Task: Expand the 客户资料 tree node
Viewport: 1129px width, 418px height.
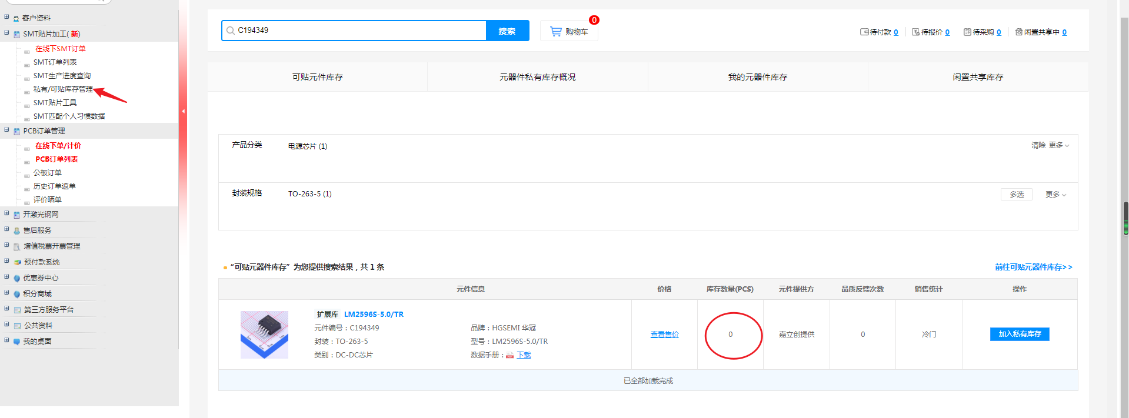Action: (x=6, y=17)
